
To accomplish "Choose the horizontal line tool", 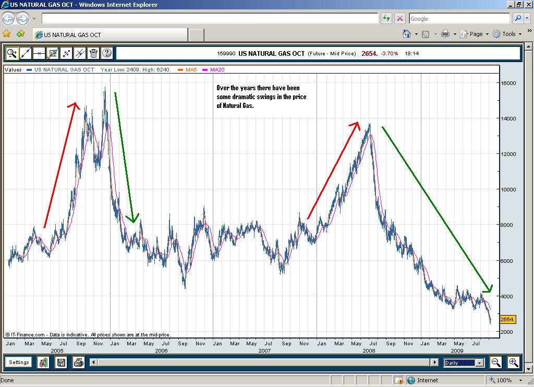I will [x=39, y=53].
